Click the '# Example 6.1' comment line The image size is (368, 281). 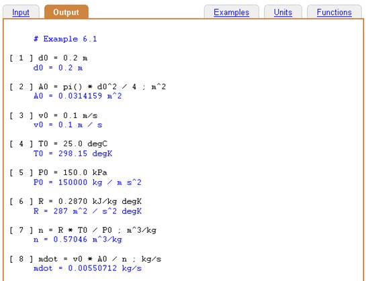tap(65, 39)
